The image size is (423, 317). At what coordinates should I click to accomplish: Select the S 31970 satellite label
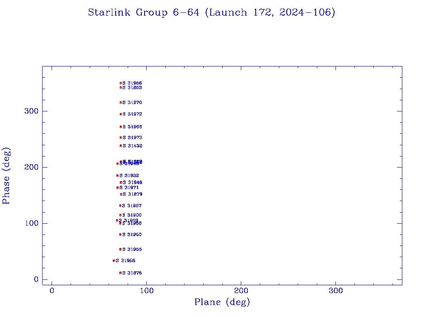pos(132,102)
